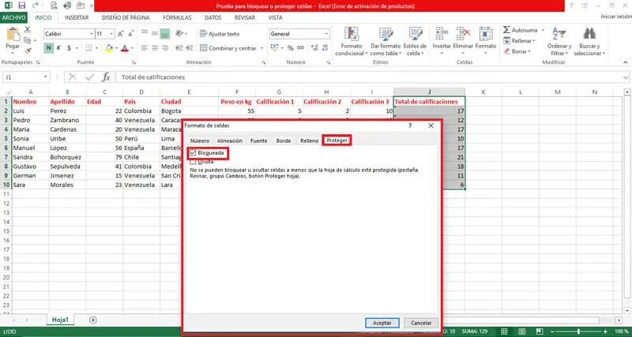Screen dimensions: 632x337
Task: Open the Name Box J1 dropdown
Action: 45,77
